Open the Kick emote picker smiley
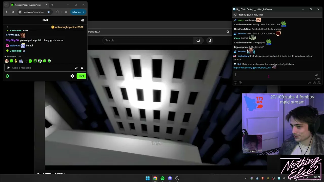The image size is (324, 182). click(82, 68)
